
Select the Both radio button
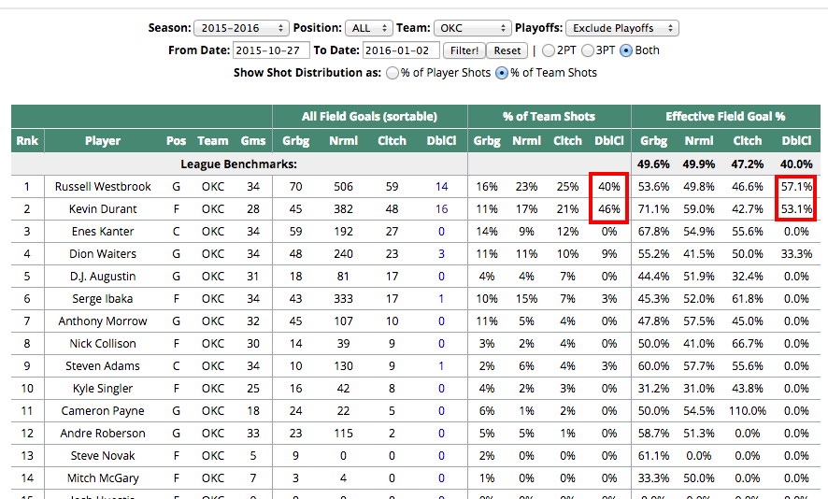pyautogui.click(x=626, y=50)
